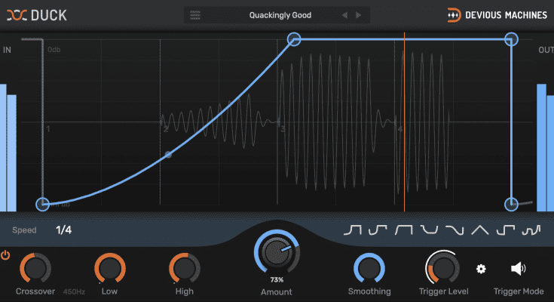Screen dimensions: 554x302
Task: Click the Smoothing knob
Action: point(369,268)
